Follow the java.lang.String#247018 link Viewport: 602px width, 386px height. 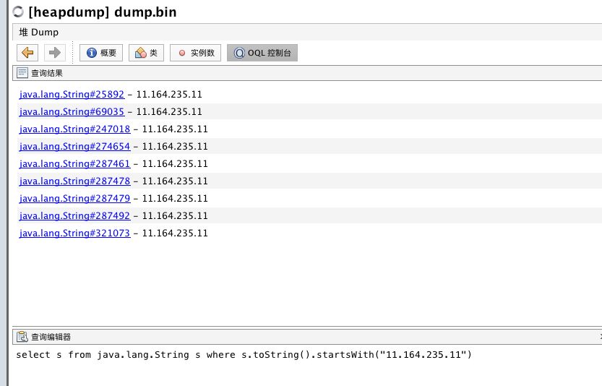click(74, 129)
